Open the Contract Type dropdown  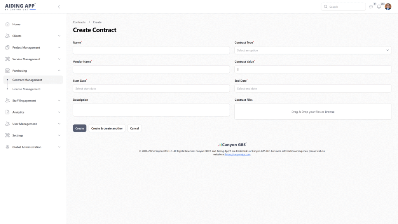312,50
